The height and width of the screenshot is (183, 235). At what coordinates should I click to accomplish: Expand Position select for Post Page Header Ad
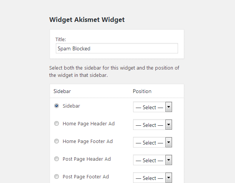(x=152, y=160)
